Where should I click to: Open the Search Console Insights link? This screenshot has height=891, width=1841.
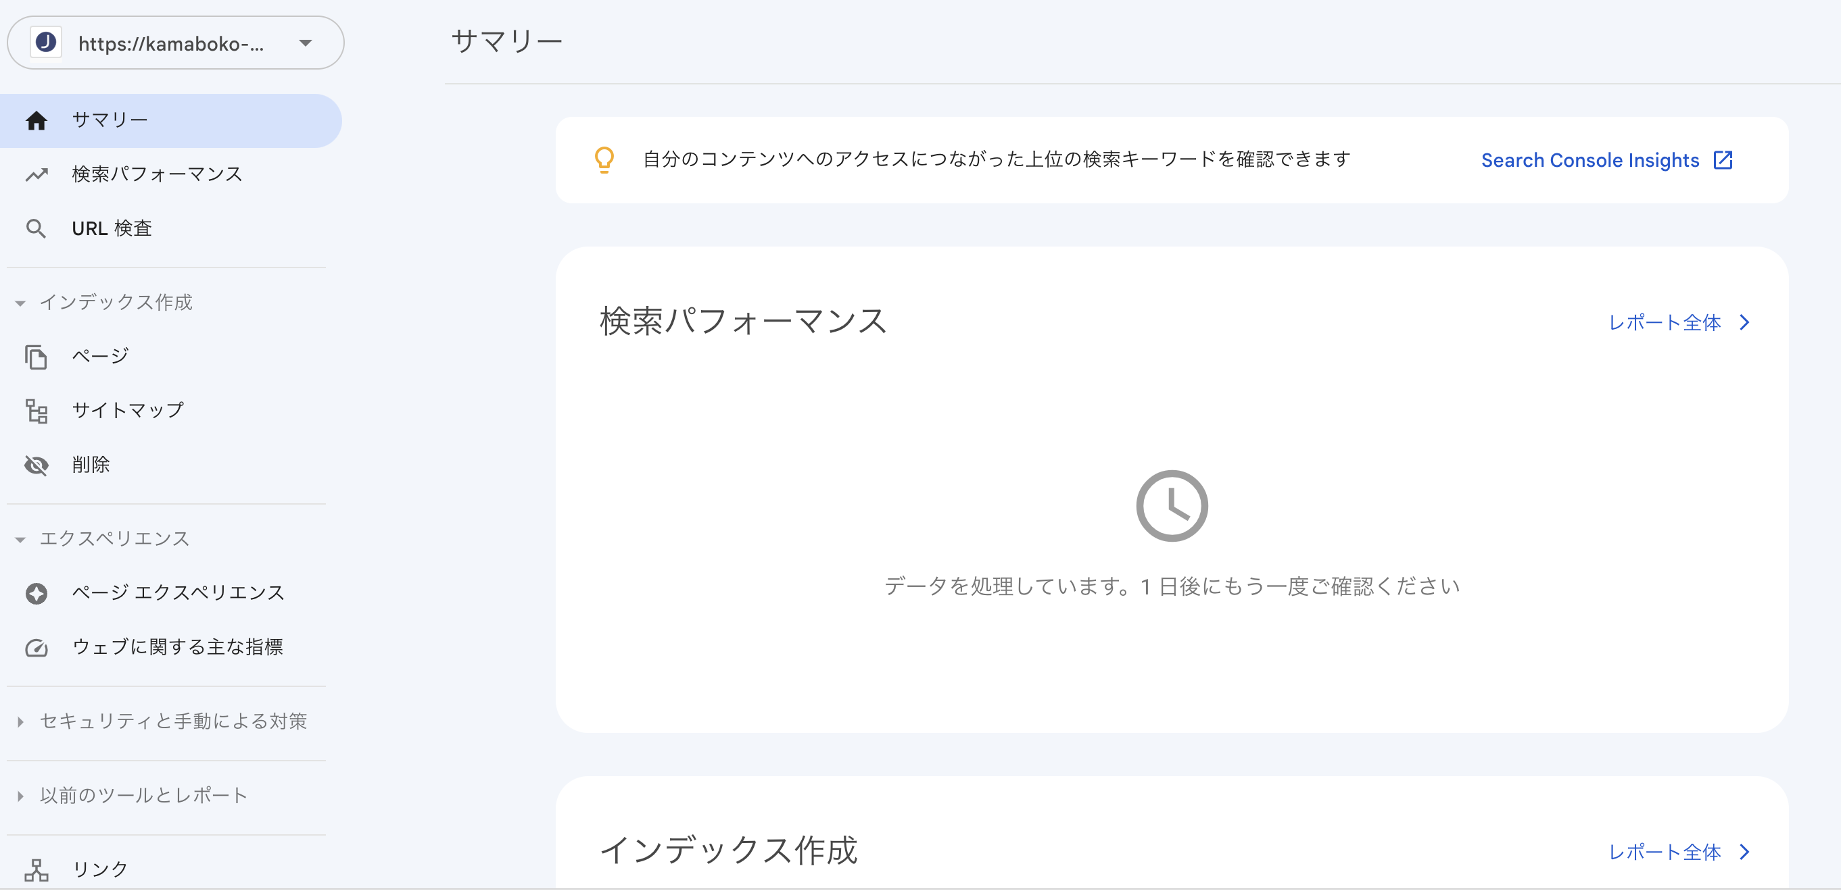click(x=1606, y=160)
